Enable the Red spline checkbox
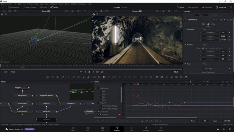The height and width of the screenshot is (132, 234). tap(101, 91)
